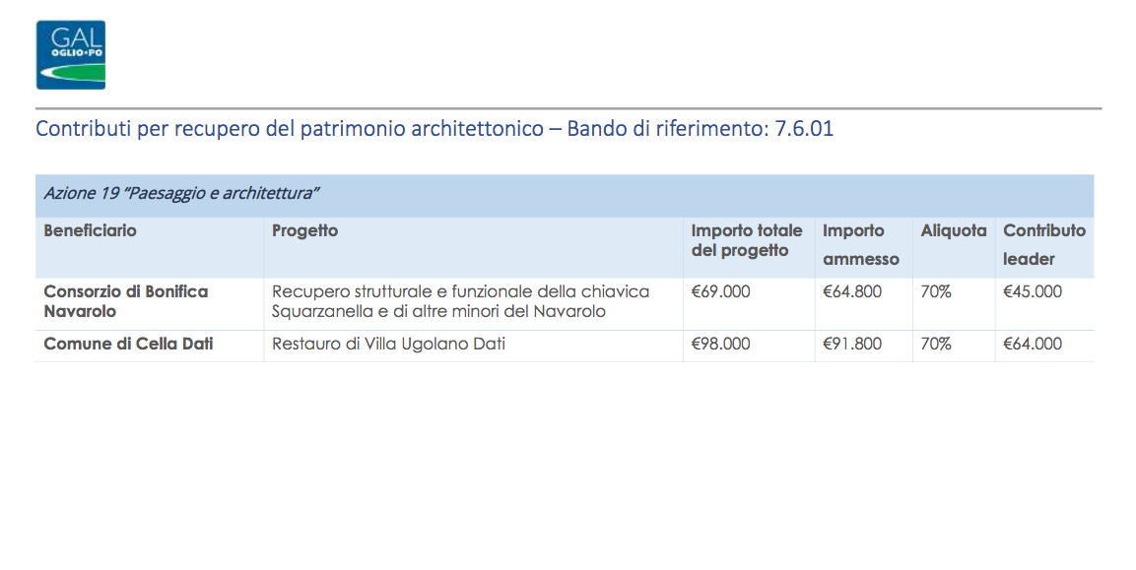
Task: Select the 'Importo totale del progetto' header
Action: (x=746, y=241)
